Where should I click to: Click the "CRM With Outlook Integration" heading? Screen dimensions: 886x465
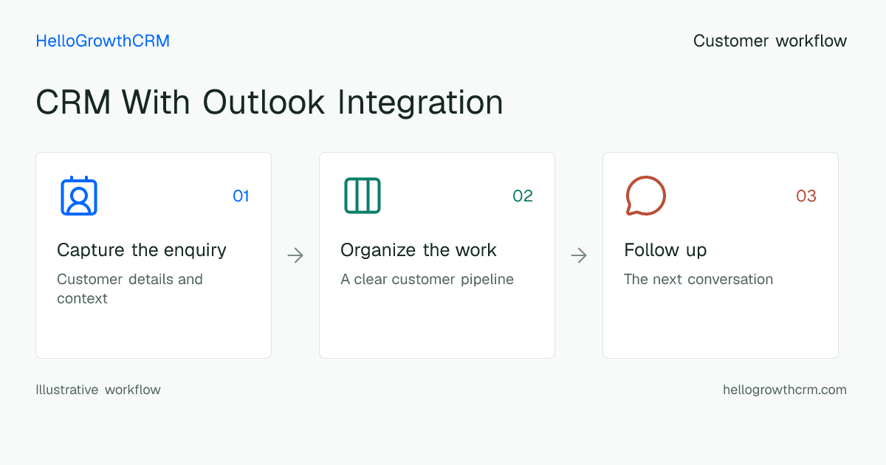269,102
